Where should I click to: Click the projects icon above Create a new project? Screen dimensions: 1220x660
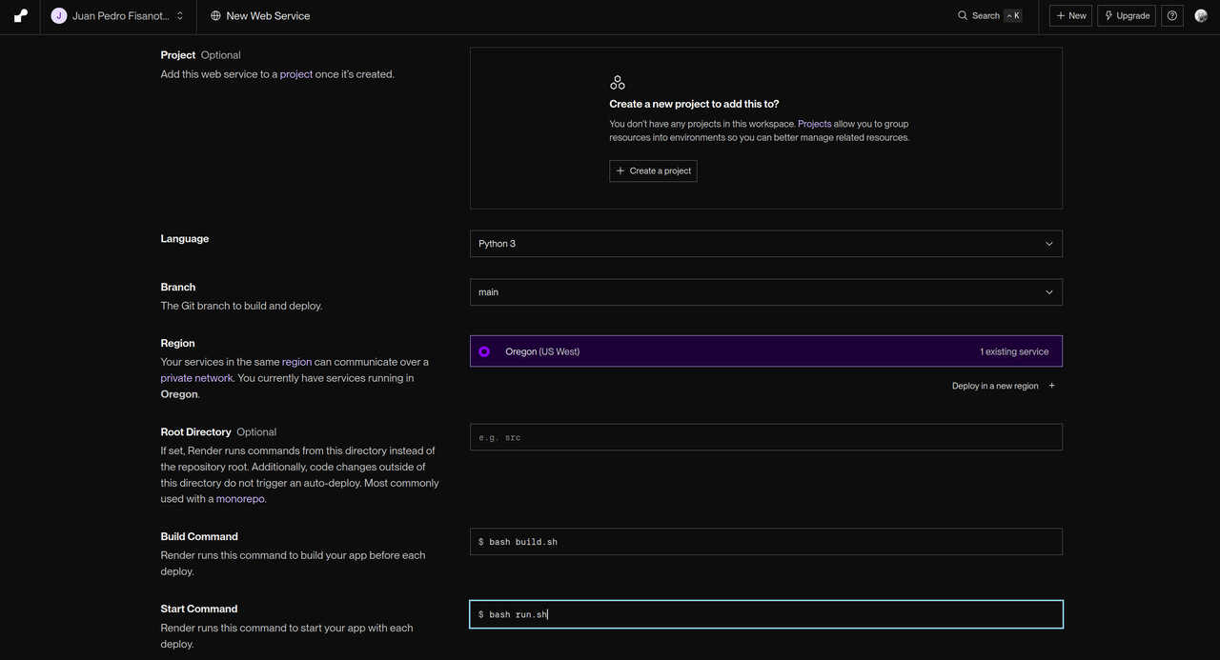pyautogui.click(x=618, y=83)
